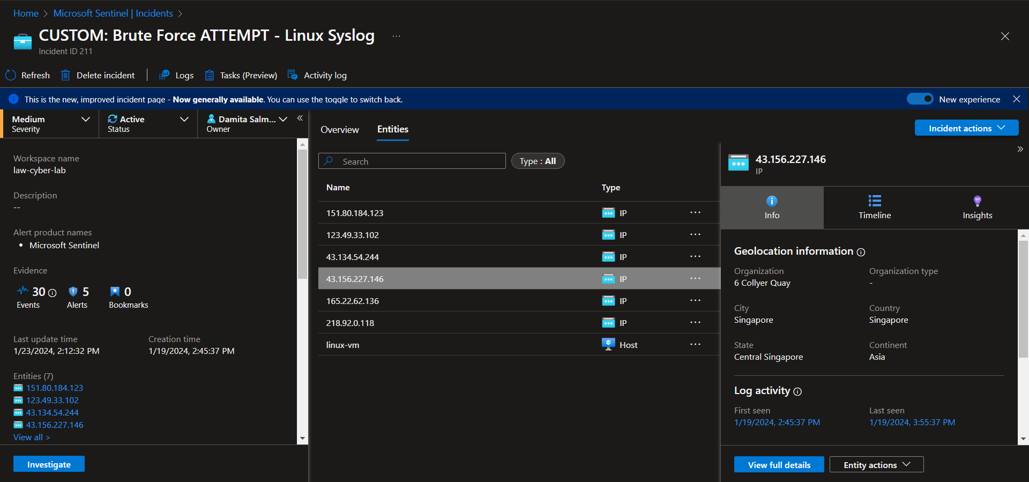Click the incident briefcase icon by the title
The width and height of the screenshot is (1029, 482).
(23, 41)
